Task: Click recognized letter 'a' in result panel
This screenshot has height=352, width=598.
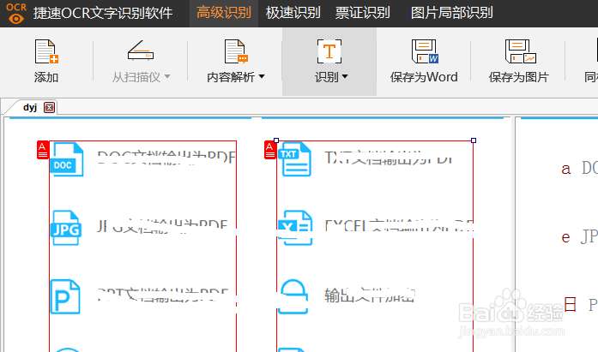Action: click(x=566, y=169)
